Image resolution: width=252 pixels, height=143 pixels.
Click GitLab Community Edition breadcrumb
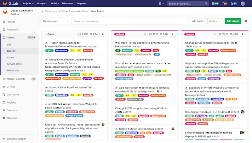(75, 11)
